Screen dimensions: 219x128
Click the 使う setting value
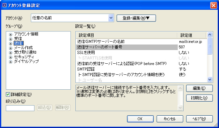coord(182,75)
